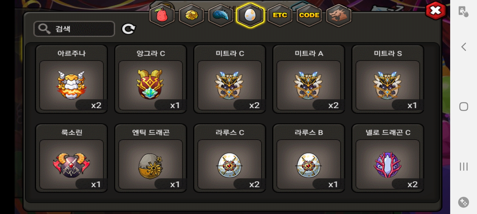Select the egg category tab
477x214 pixels.
(250, 15)
